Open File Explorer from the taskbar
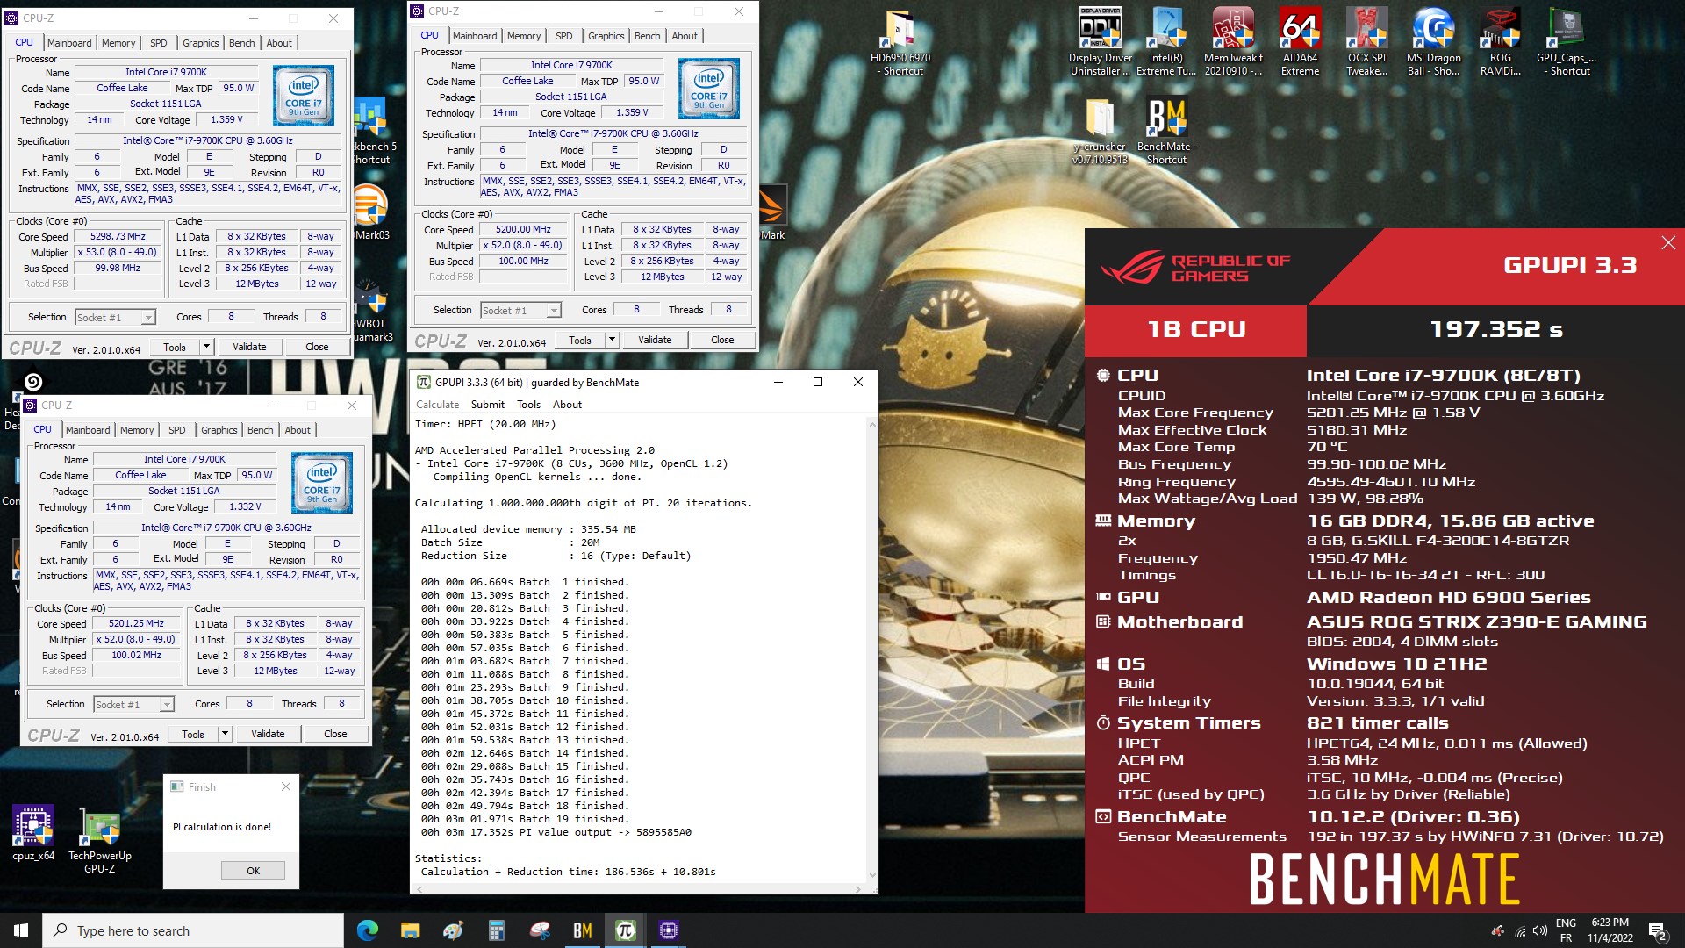Image resolution: width=1685 pixels, height=948 pixels. coord(410,930)
